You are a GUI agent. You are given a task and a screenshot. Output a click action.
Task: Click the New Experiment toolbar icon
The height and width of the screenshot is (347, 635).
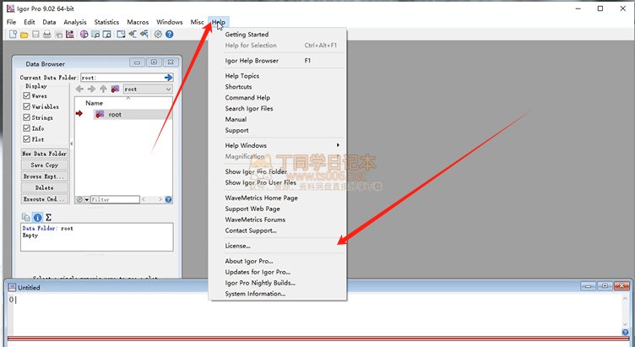point(13,35)
